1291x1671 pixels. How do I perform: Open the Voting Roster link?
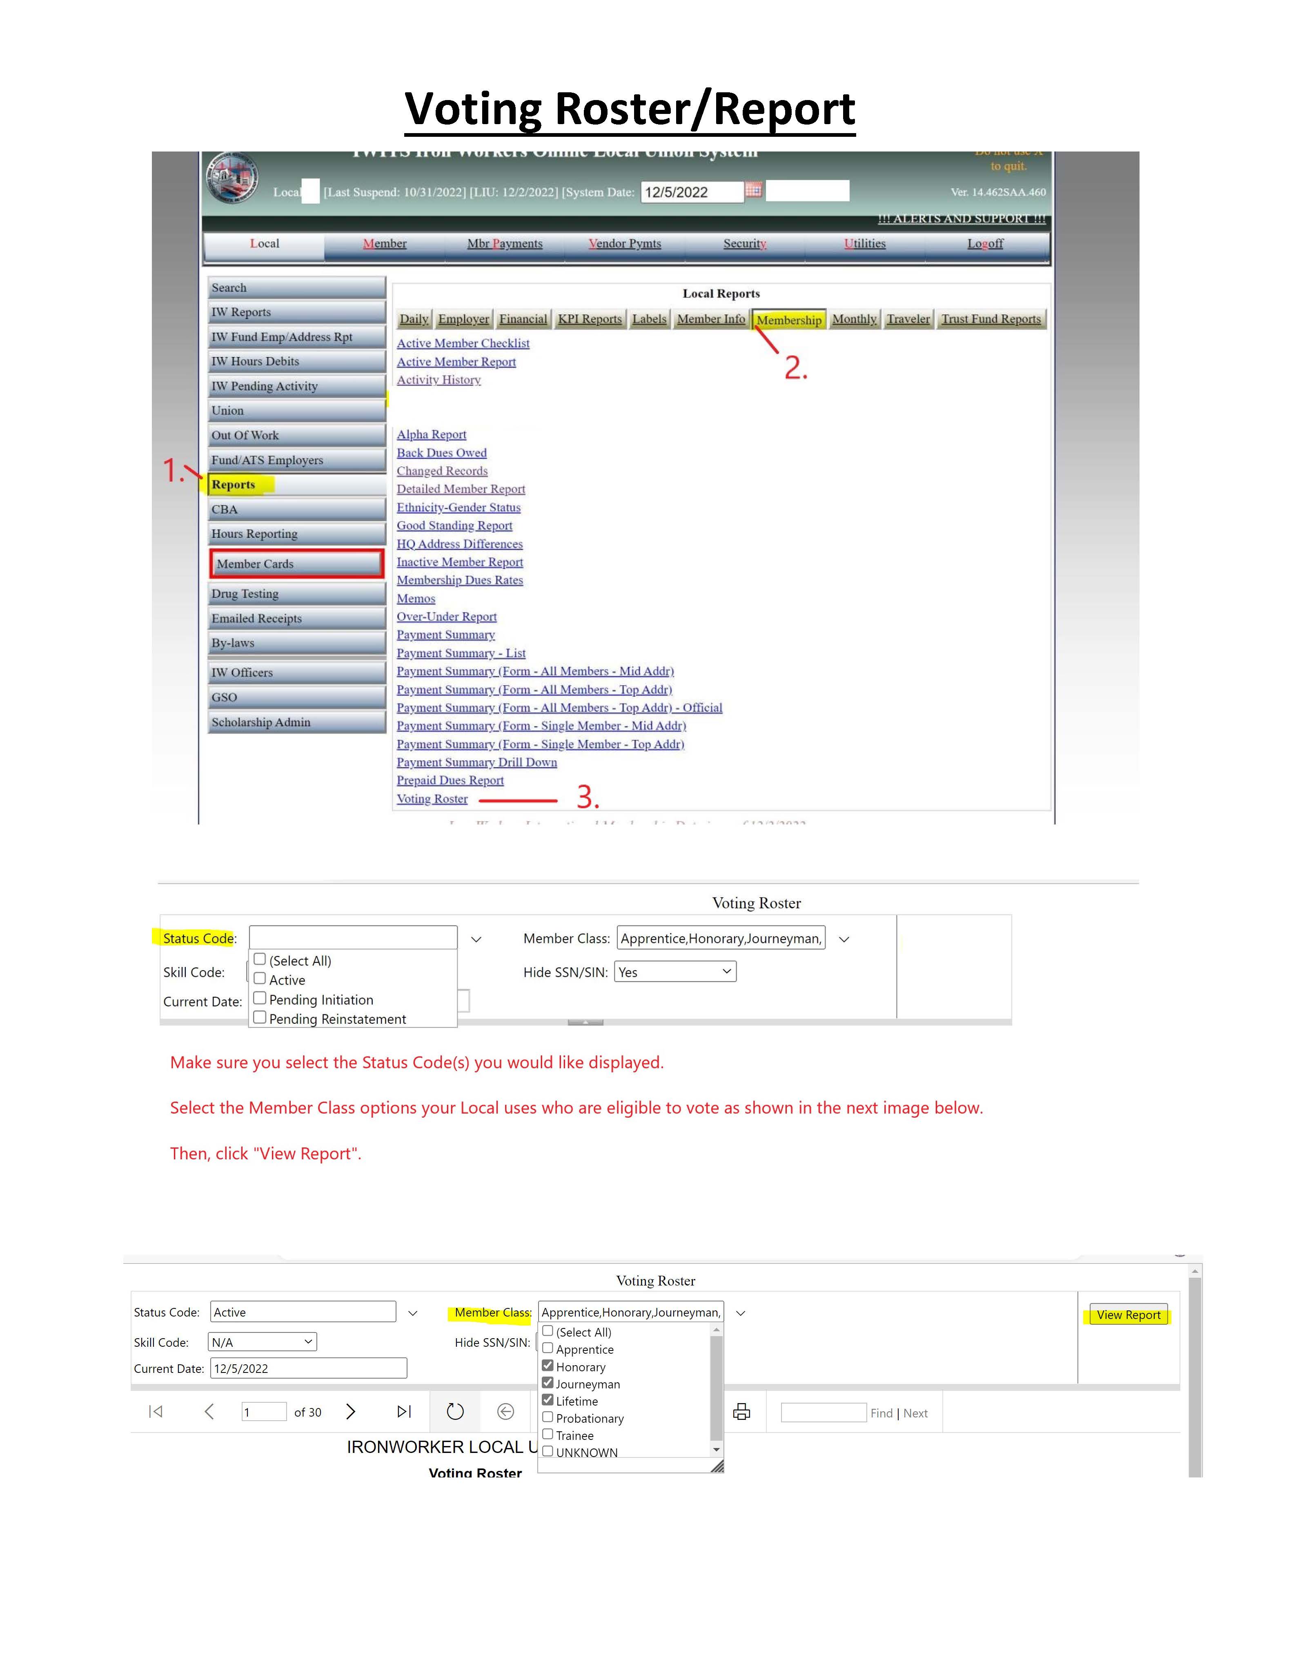(x=432, y=799)
